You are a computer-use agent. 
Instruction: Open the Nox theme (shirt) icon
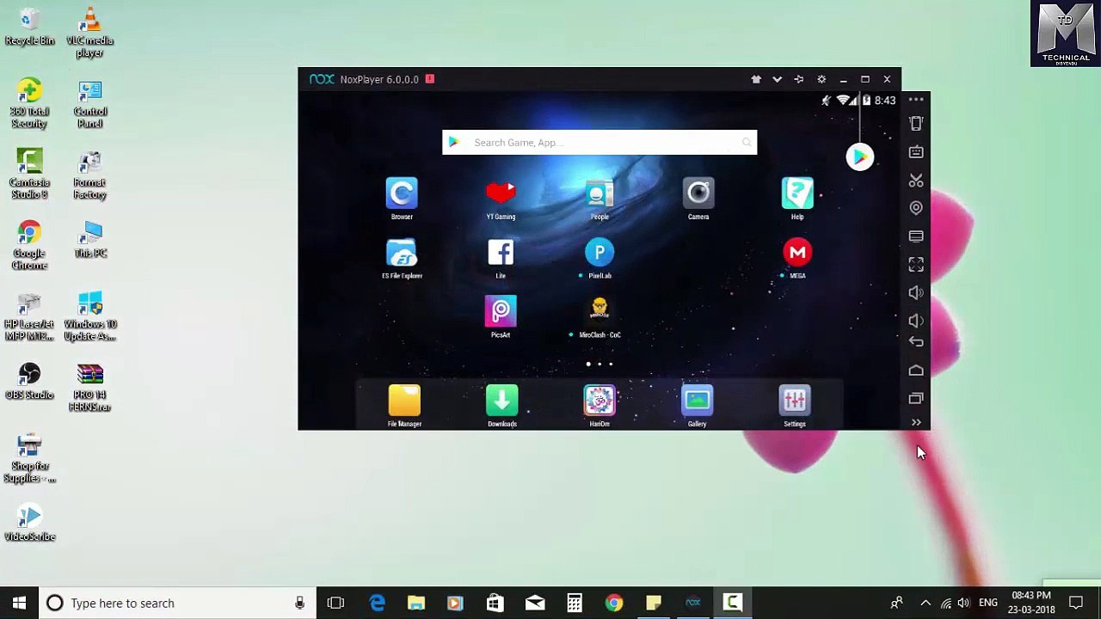click(756, 79)
